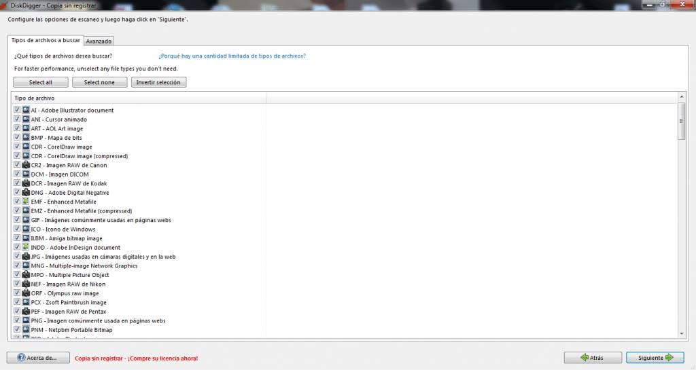696x370 pixels.
Task: Switch to the Avanzado tab
Action: 99,41
